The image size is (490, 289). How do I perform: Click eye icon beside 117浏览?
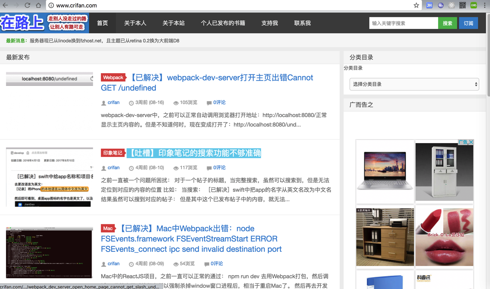pyautogui.click(x=176, y=168)
